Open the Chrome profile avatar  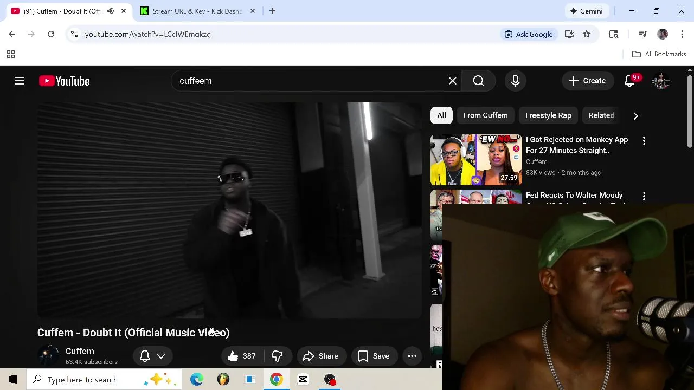coord(663,34)
